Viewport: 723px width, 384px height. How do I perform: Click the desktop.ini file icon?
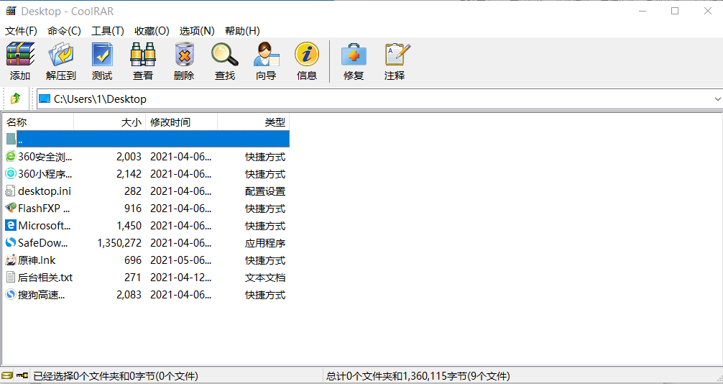click(x=11, y=191)
